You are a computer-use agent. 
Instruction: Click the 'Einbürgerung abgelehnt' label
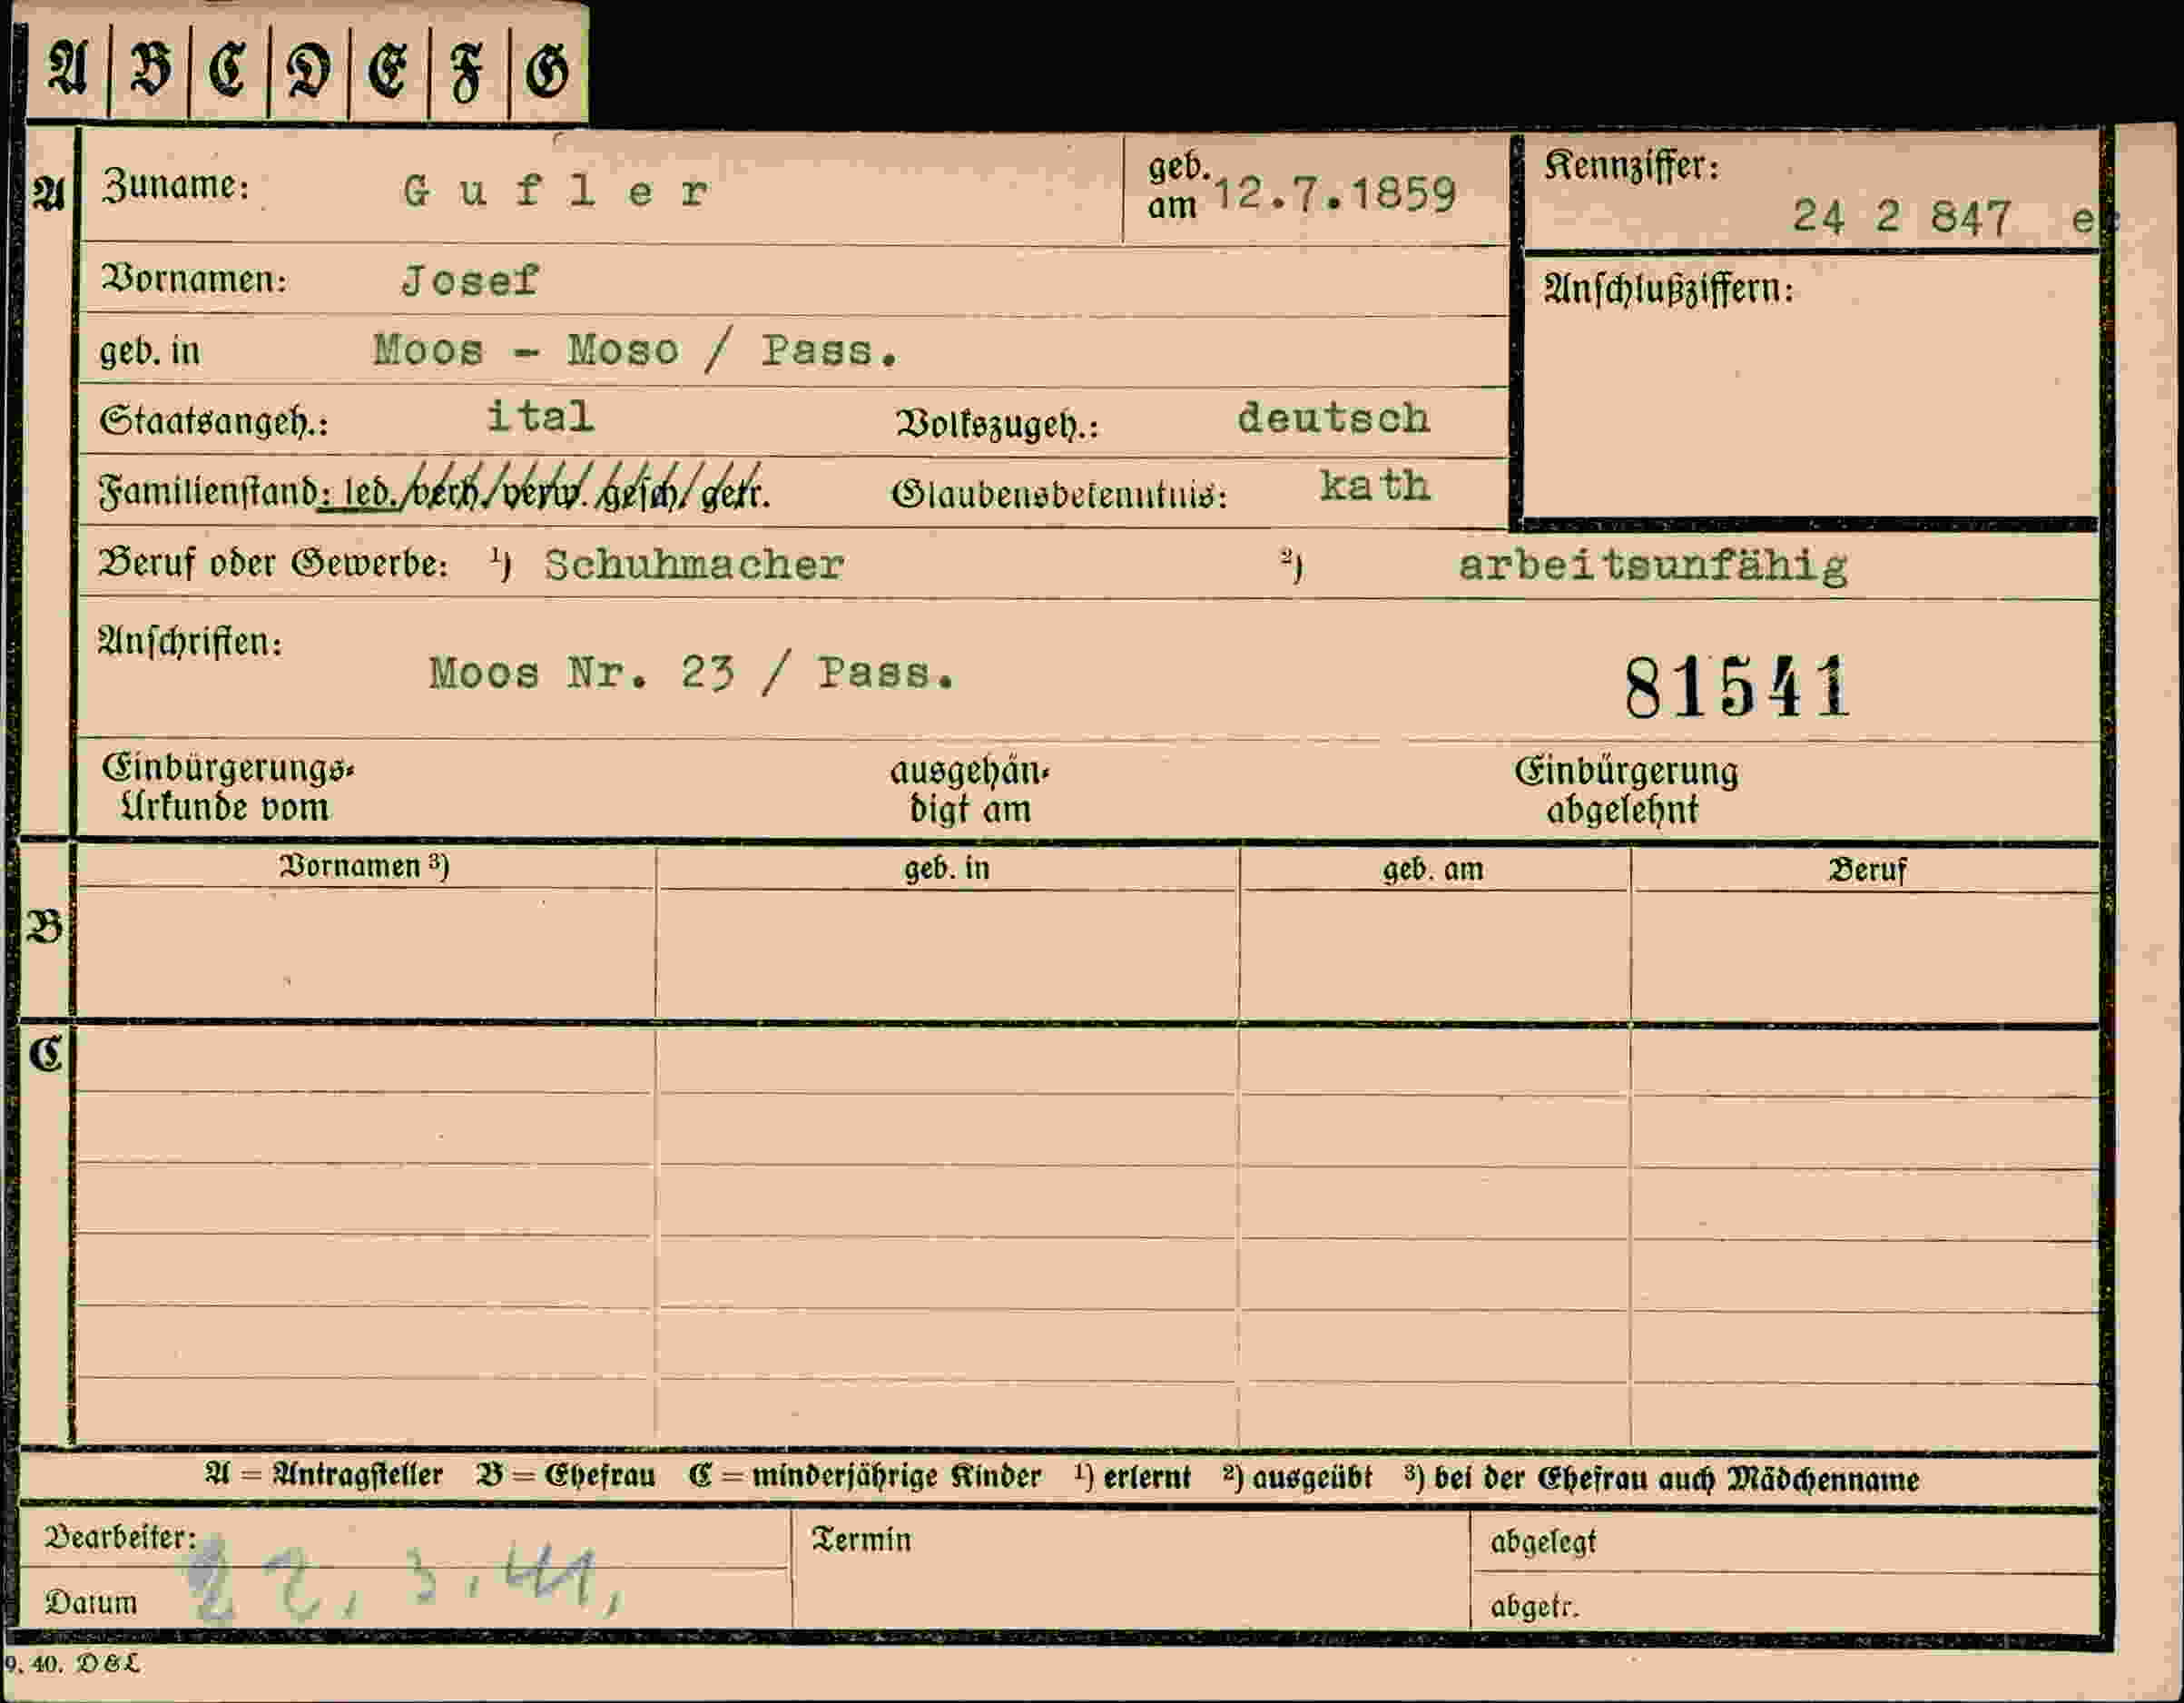coord(1625,790)
